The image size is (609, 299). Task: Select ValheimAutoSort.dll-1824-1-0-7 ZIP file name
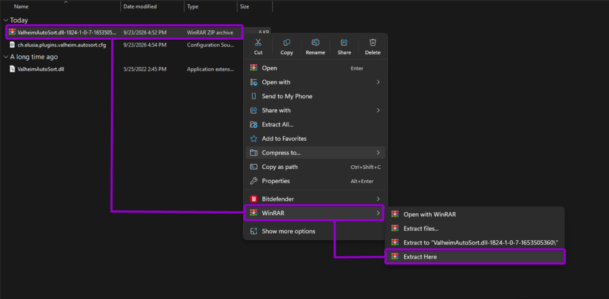67,33
